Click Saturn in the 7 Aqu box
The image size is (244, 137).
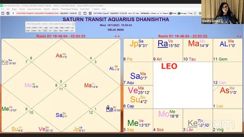139,76
